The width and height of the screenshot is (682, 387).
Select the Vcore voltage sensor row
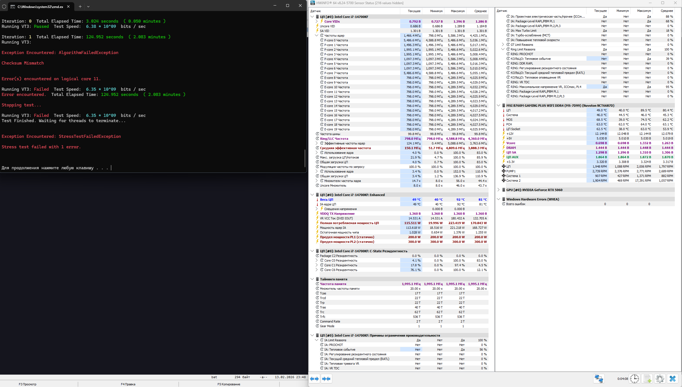pyautogui.click(x=511, y=143)
